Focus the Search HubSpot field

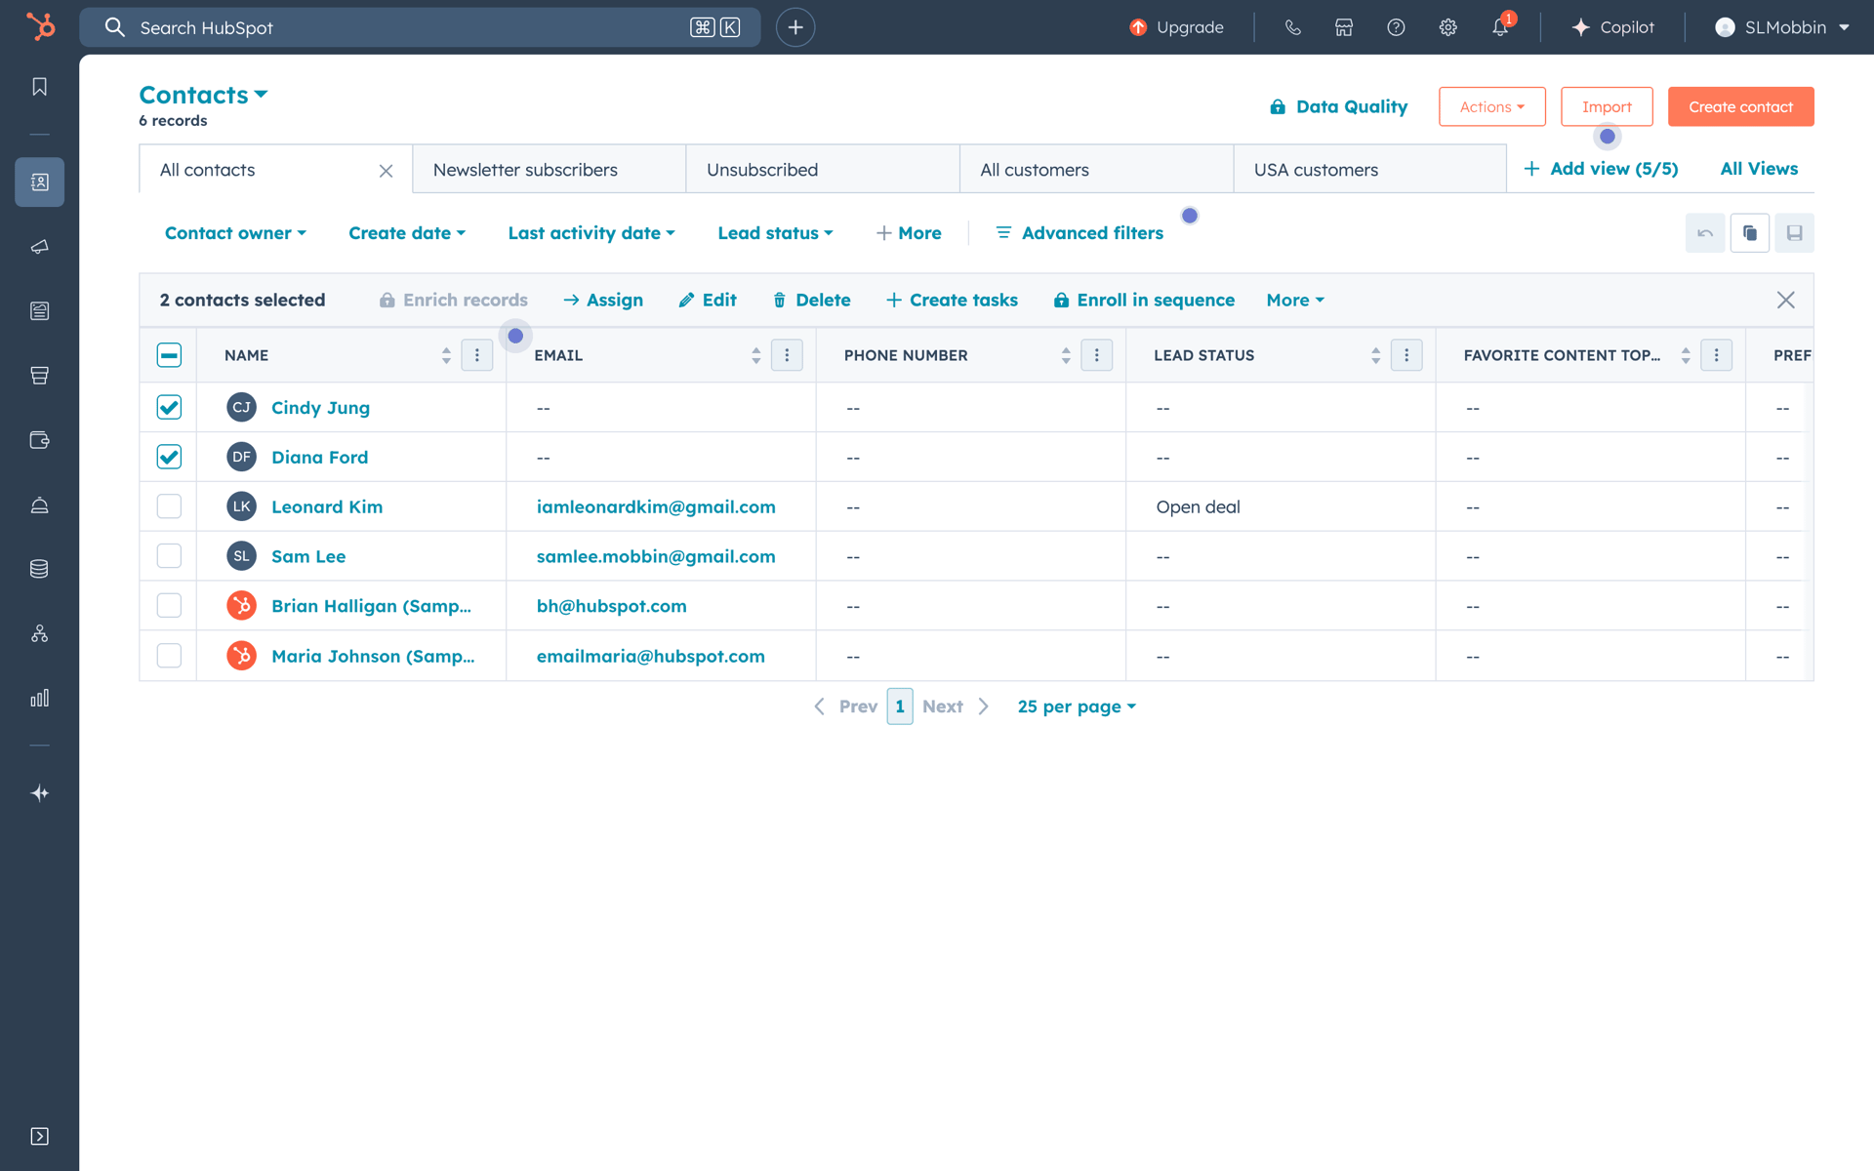click(x=420, y=27)
